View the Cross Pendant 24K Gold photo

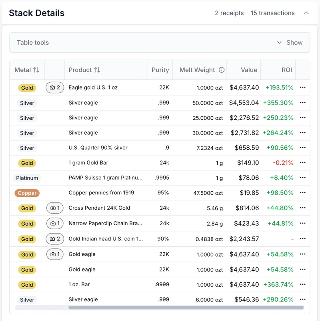click(x=55, y=208)
